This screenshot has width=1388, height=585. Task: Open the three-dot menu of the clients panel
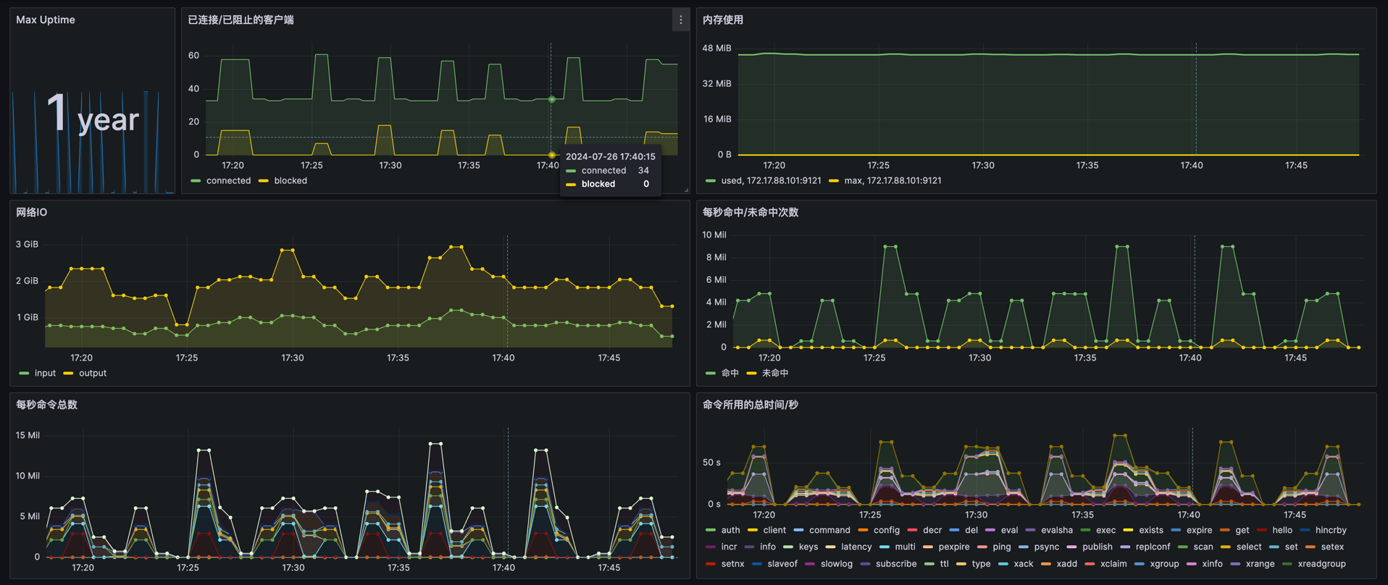click(680, 20)
